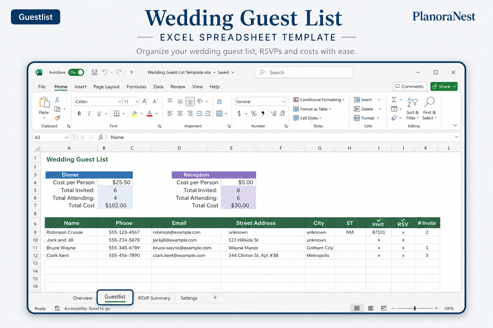Expand the formula bar chevron
493x328 pixels.
tap(456, 137)
